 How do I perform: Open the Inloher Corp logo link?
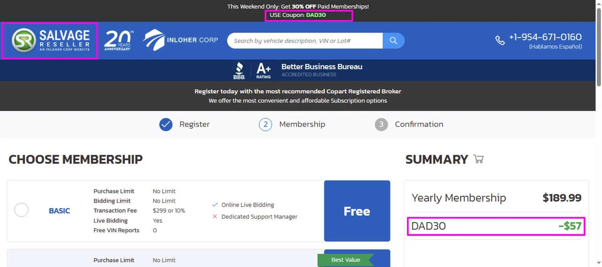[x=181, y=40]
